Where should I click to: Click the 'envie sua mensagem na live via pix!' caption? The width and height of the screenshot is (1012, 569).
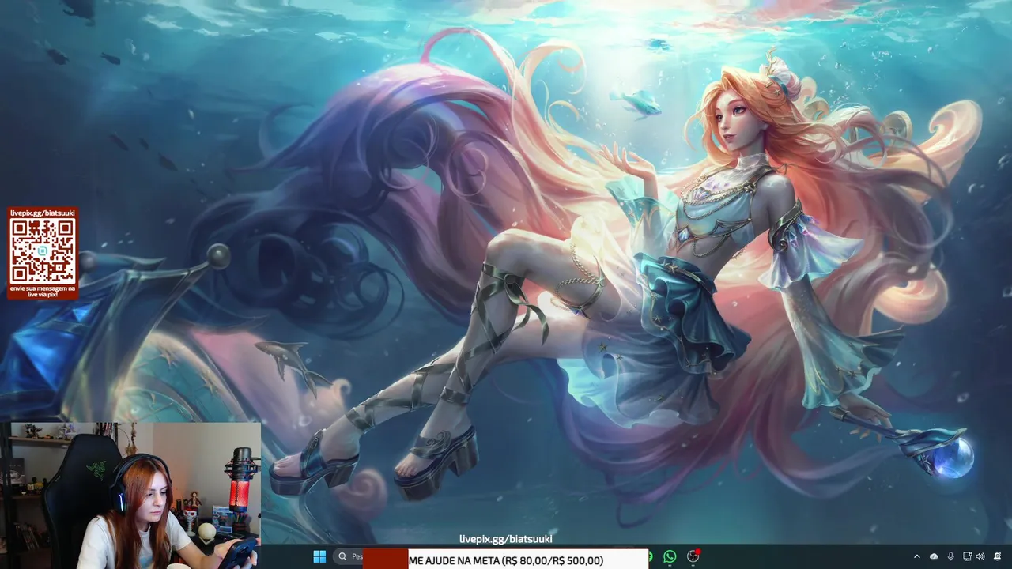(43, 292)
